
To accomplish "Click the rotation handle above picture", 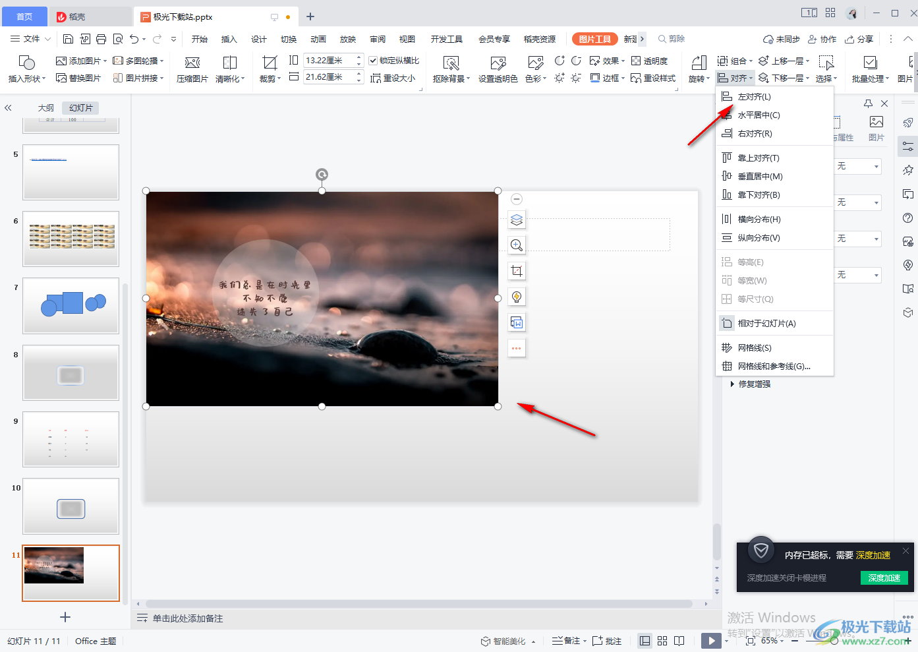I will click(x=322, y=174).
